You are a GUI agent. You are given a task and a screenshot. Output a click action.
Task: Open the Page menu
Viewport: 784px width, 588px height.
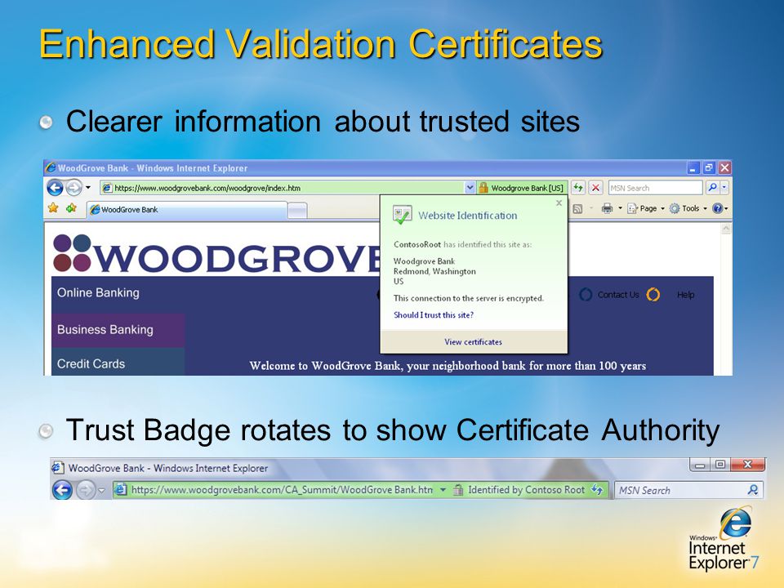point(646,208)
